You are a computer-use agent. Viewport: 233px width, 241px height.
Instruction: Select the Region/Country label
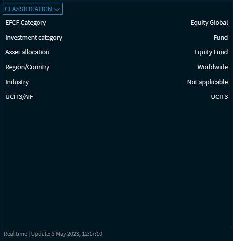(x=27, y=67)
